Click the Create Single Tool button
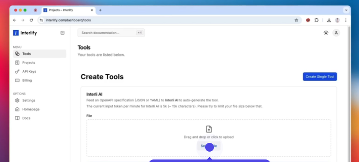Image resolution: width=359 pixels, height=162 pixels. (320, 77)
